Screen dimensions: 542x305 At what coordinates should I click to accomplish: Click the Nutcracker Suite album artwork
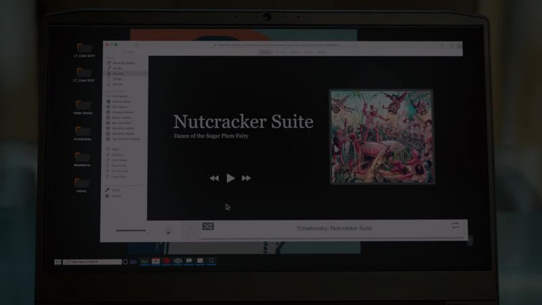point(382,137)
